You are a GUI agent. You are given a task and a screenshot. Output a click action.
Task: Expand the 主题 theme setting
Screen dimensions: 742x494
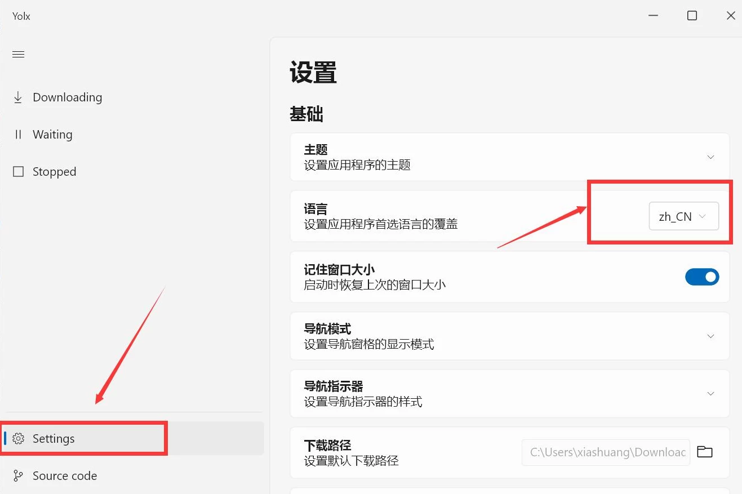tap(710, 157)
